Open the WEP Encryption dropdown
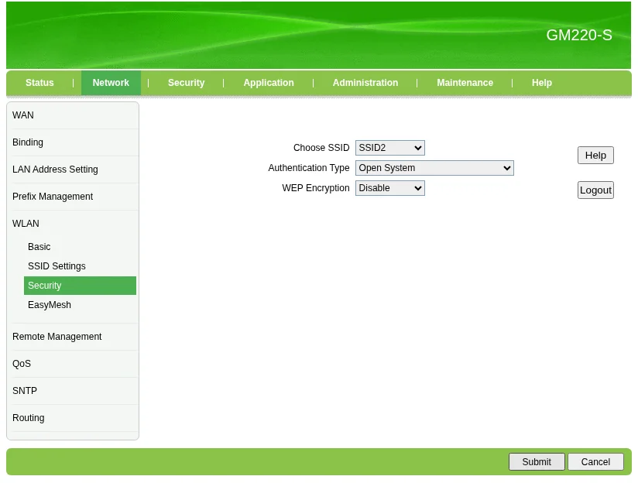This screenshot has height=483, width=638. [x=389, y=188]
